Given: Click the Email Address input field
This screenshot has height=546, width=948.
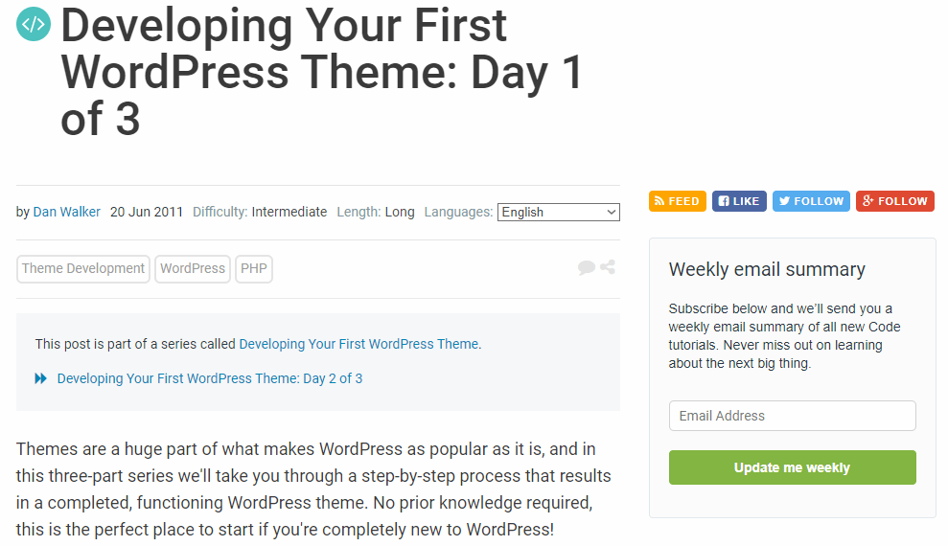Looking at the screenshot, I should click(792, 416).
